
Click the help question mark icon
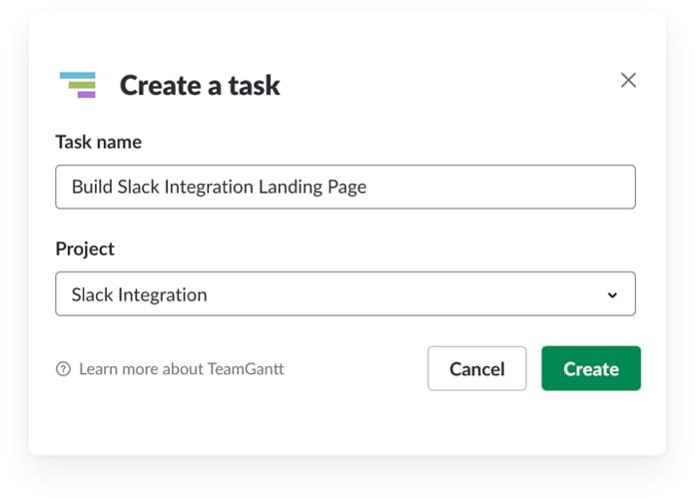[x=64, y=369]
